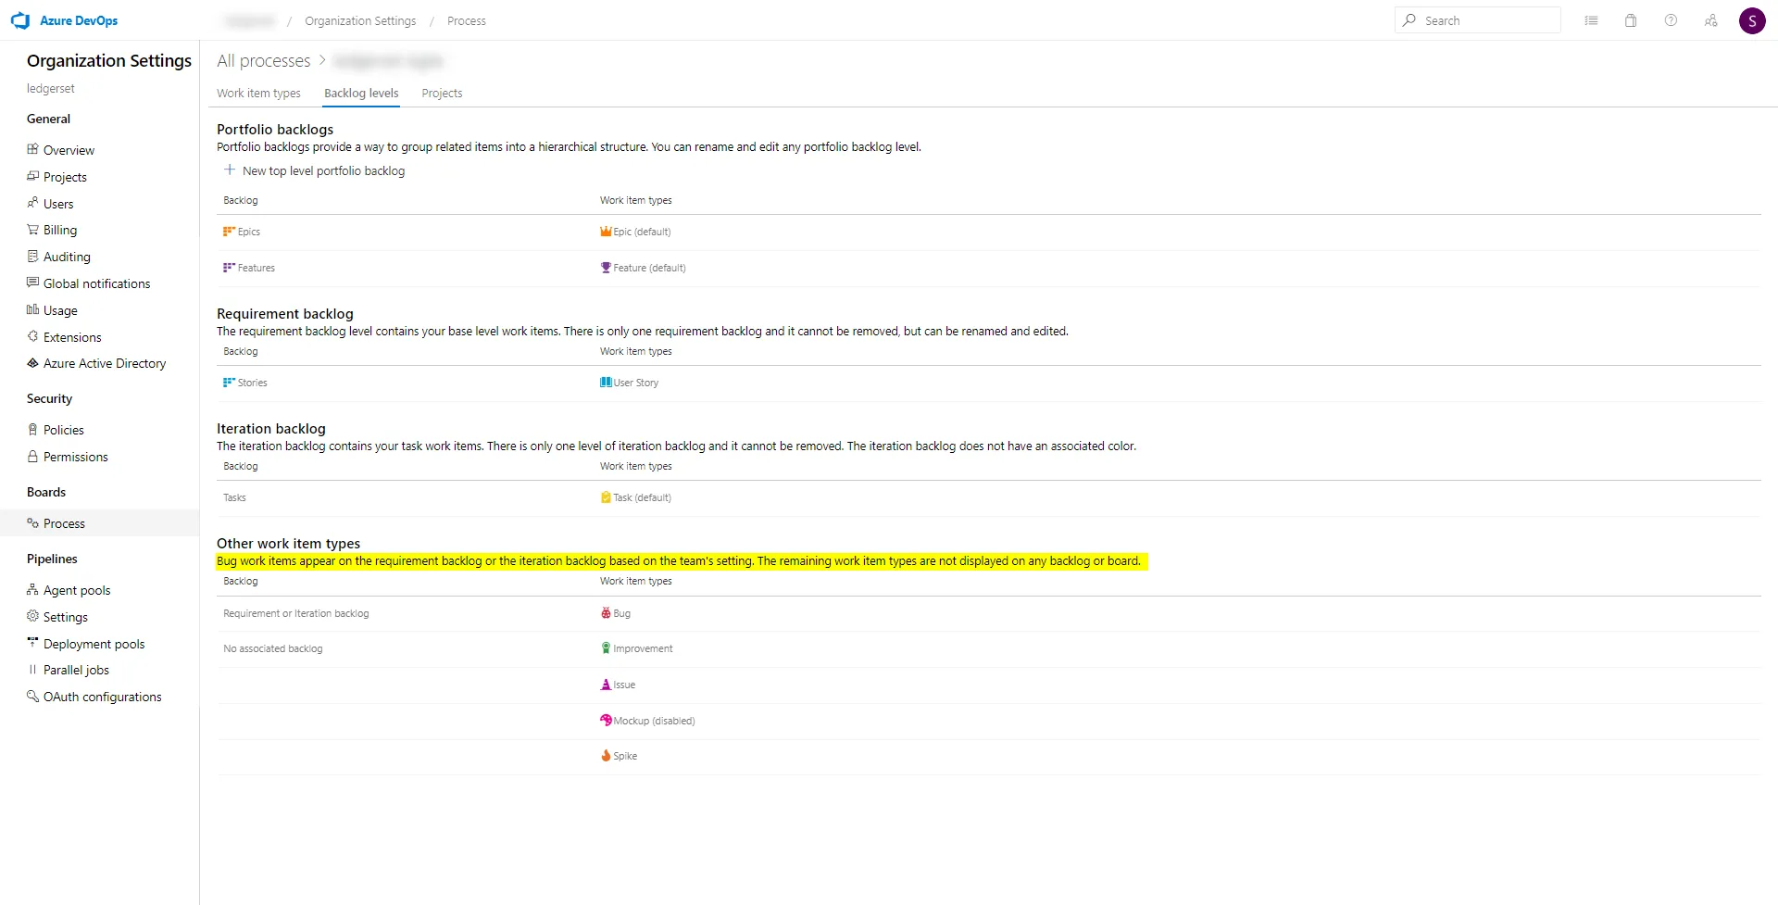Image resolution: width=1778 pixels, height=905 pixels.
Task: Click the Bug work item icon
Action: coord(606,613)
